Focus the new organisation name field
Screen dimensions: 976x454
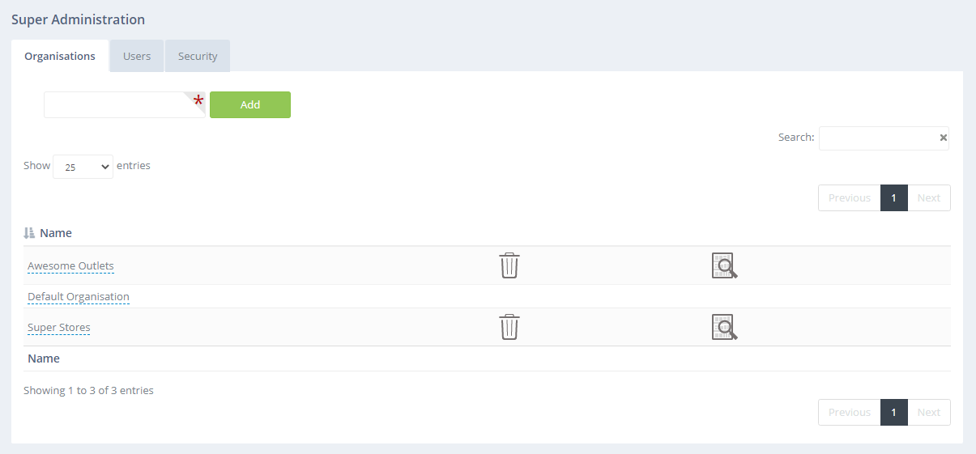[x=124, y=104]
